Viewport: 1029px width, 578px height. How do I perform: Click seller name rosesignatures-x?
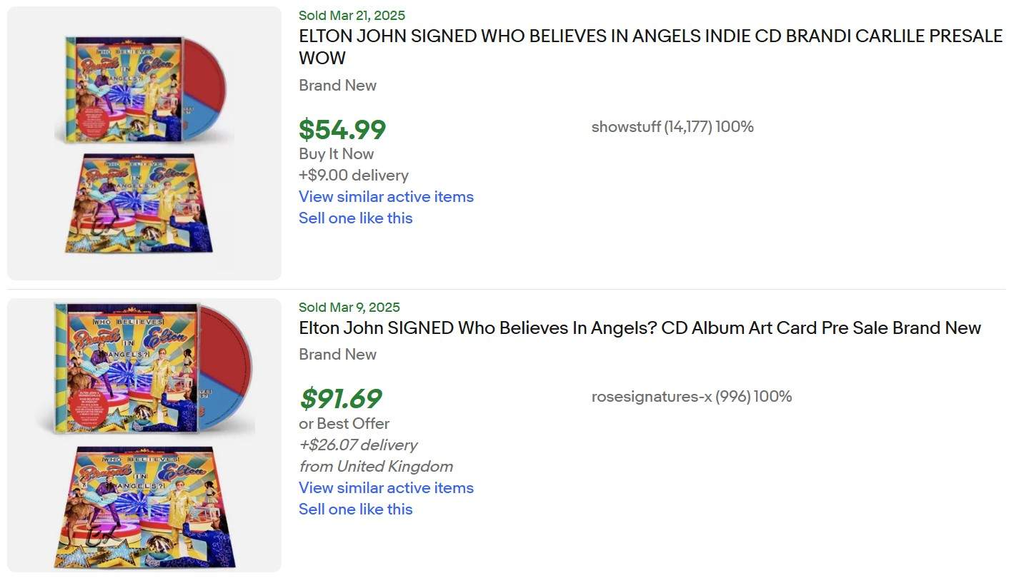tap(652, 397)
